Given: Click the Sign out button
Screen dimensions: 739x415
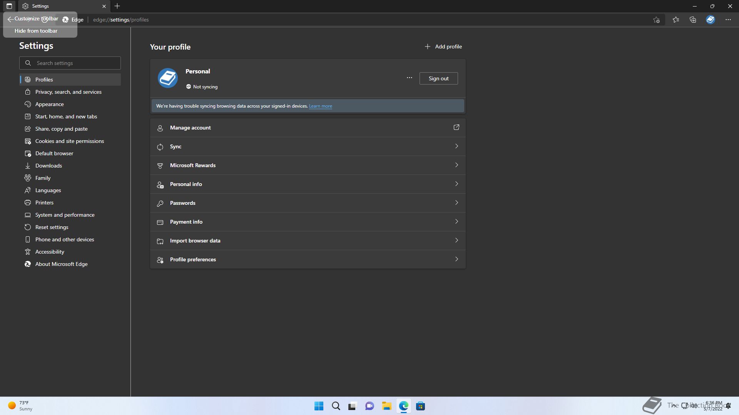Looking at the screenshot, I should point(439,78).
